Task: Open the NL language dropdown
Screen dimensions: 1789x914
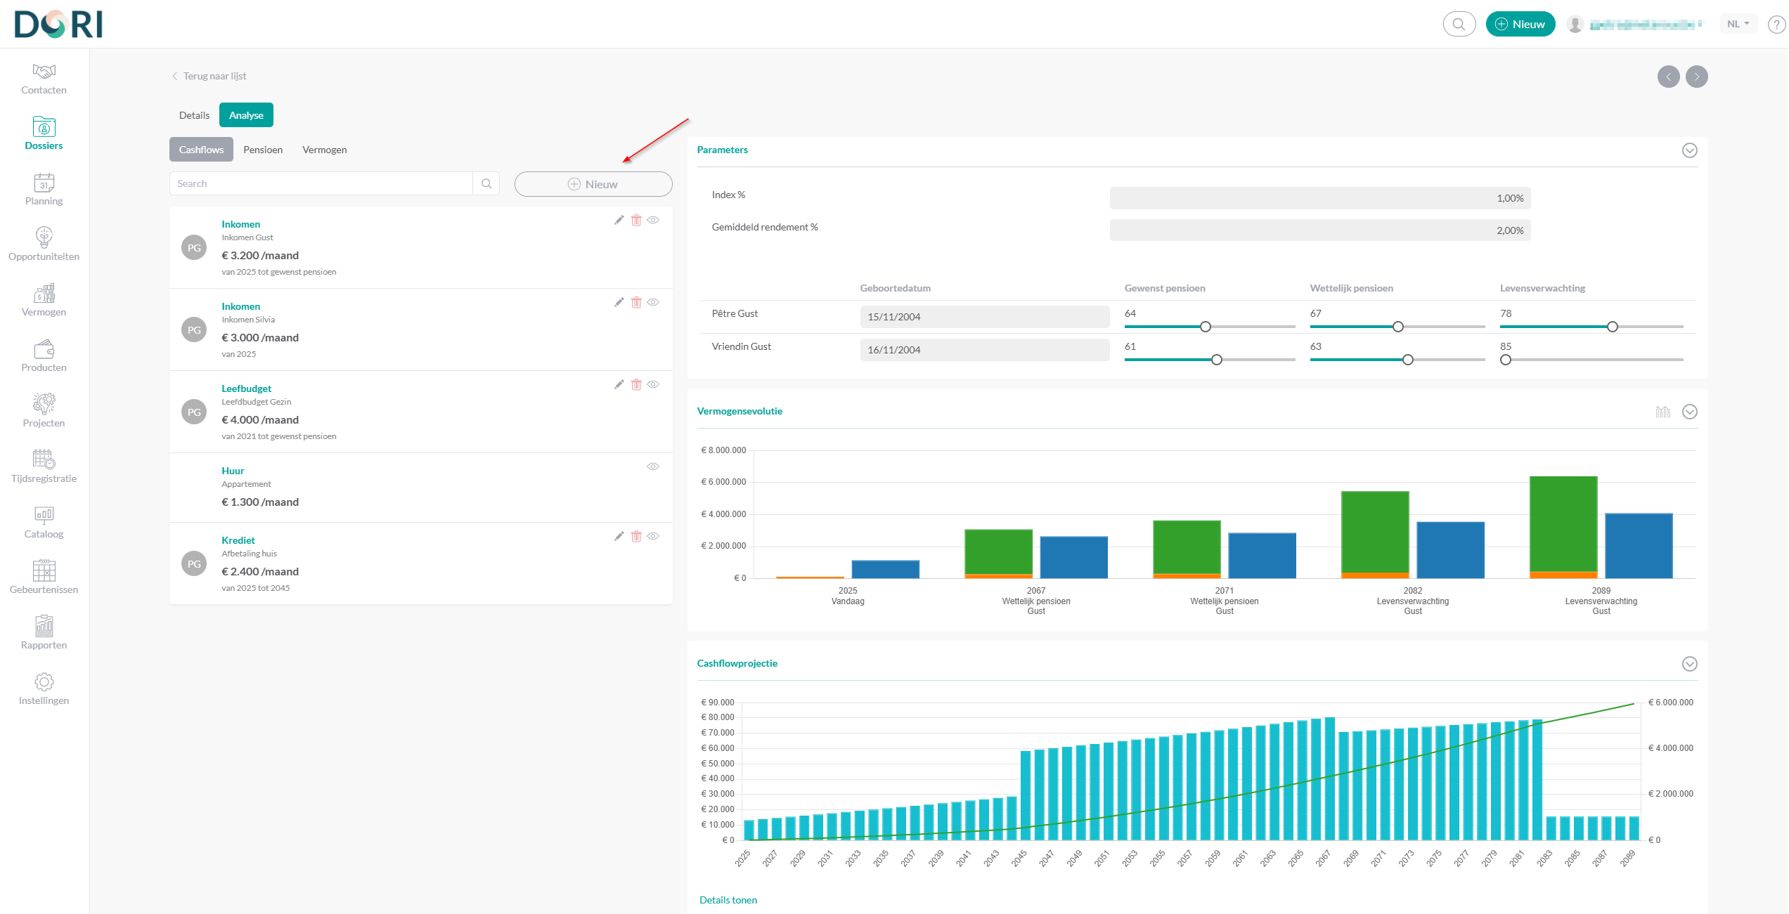Action: (x=1738, y=24)
